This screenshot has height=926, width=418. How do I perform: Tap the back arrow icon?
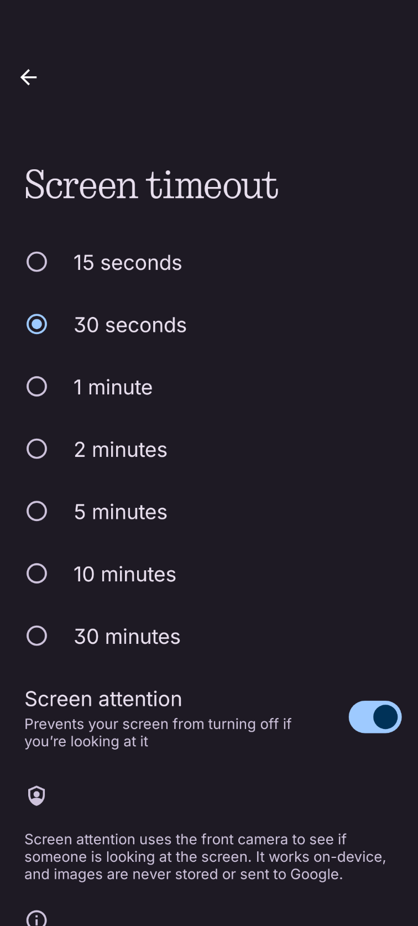click(x=29, y=77)
